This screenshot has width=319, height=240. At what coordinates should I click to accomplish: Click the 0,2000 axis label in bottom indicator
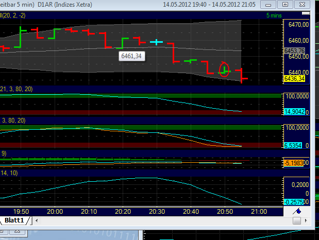tap(300, 185)
